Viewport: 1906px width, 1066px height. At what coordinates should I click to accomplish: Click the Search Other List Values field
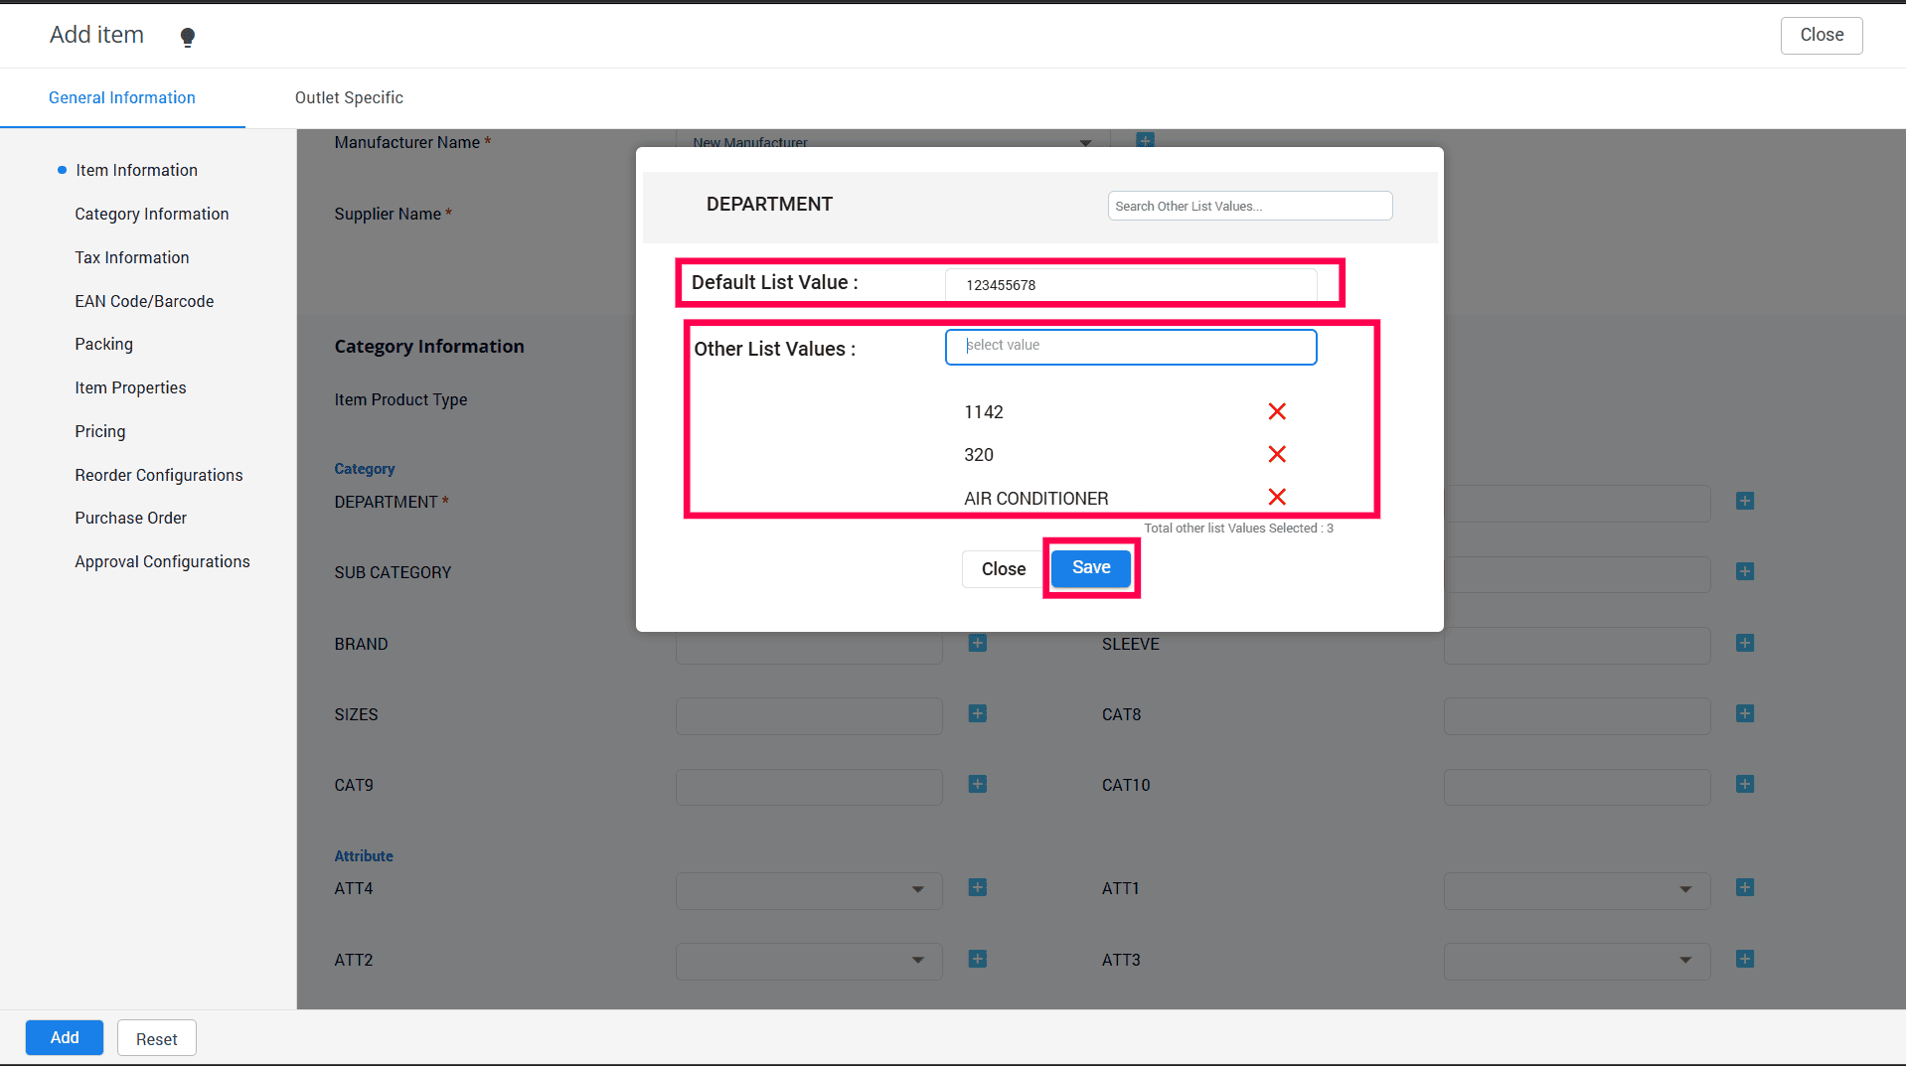coord(1250,206)
